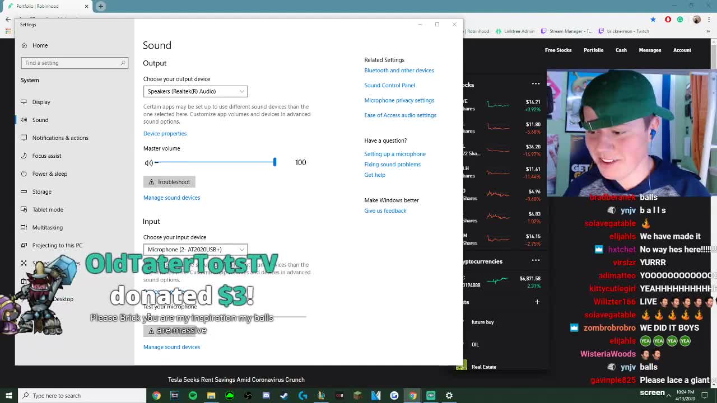Open Discord from the taskbar
This screenshot has height=403, width=717.
[266, 396]
